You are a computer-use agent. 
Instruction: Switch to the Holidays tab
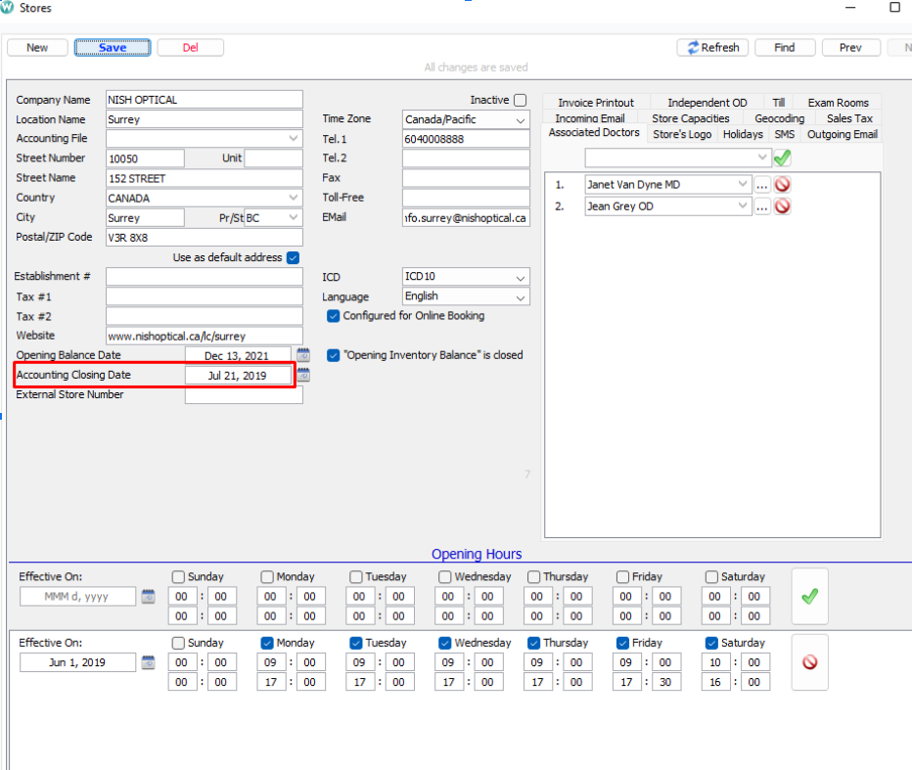744,134
